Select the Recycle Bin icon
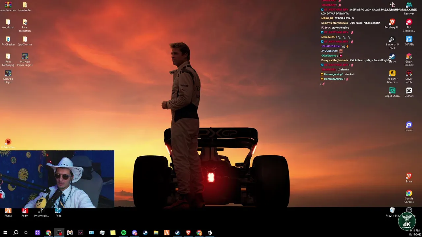The height and width of the screenshot is (237, 422). [x=392, y=212]
